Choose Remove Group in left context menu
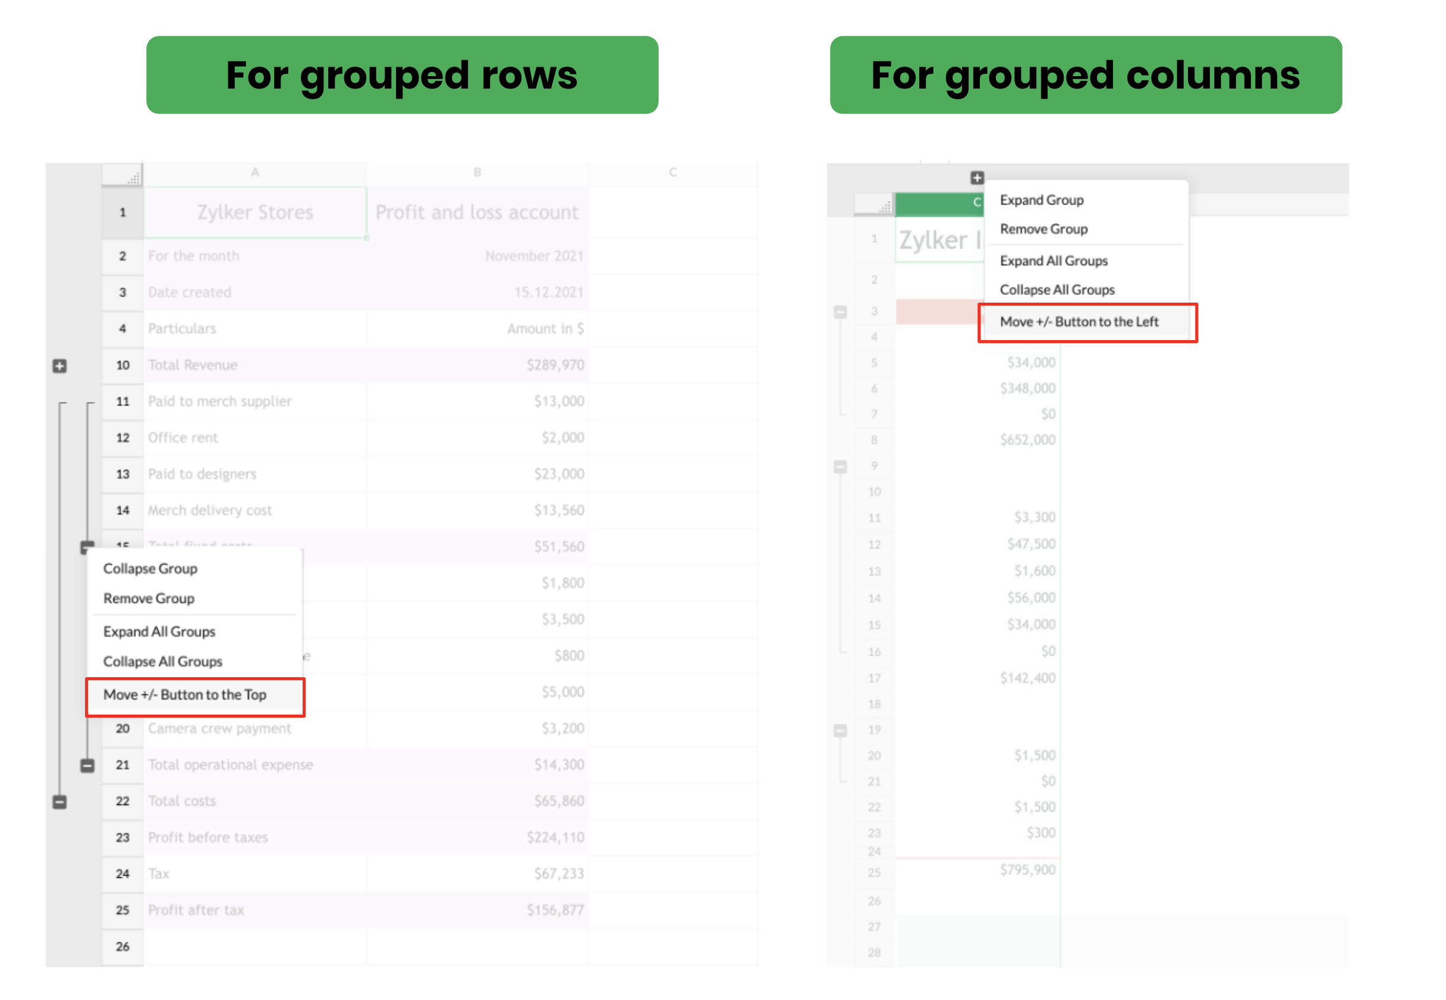 point(149,598)
